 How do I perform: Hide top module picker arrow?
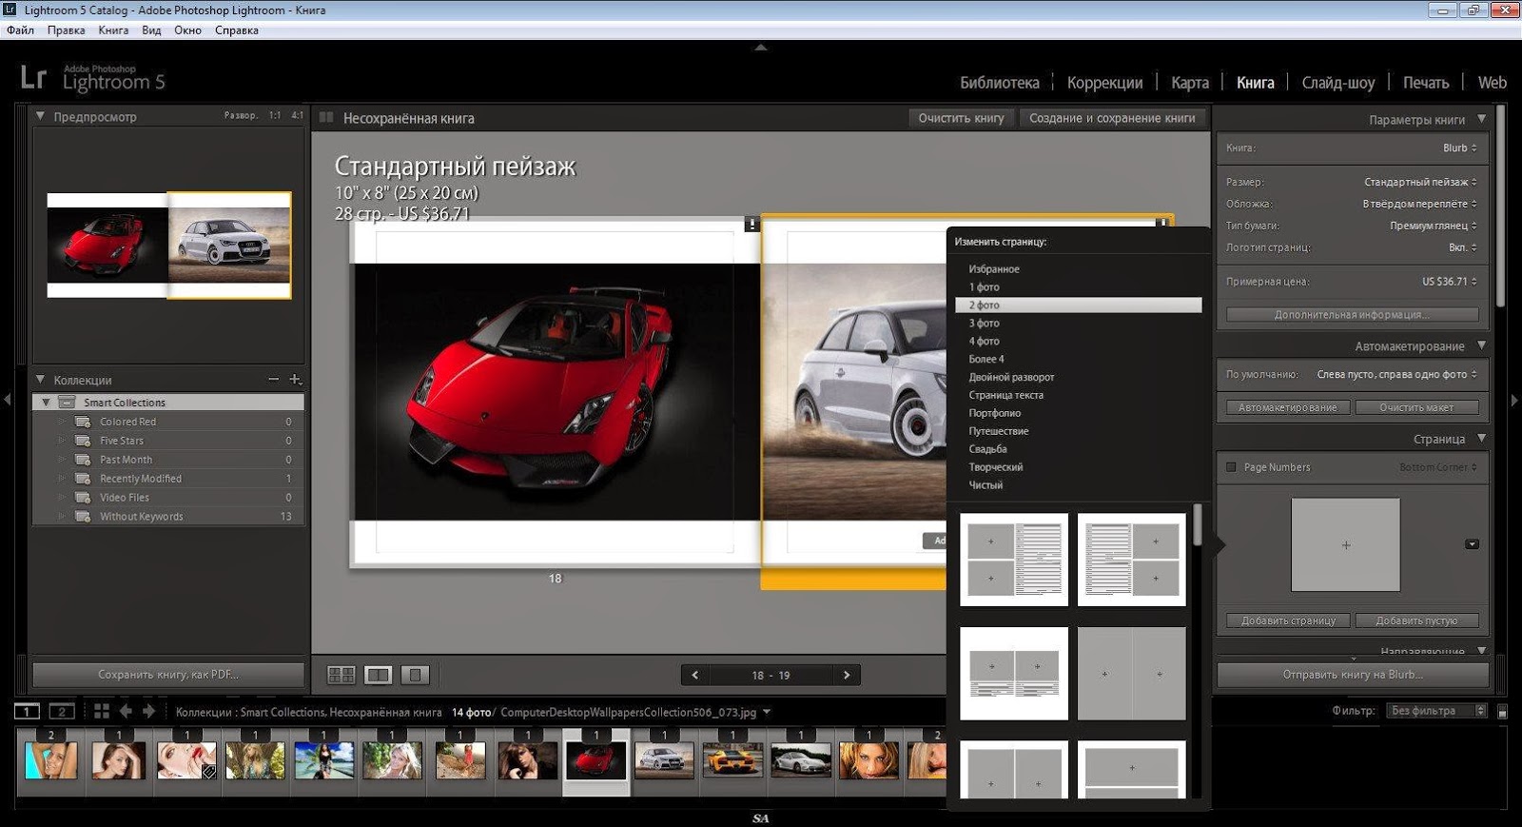[761, 47]
